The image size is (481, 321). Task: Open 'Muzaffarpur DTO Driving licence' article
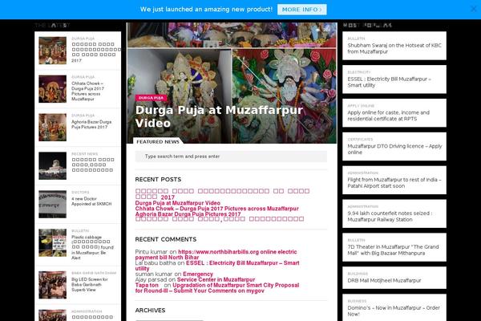(394, 149)
